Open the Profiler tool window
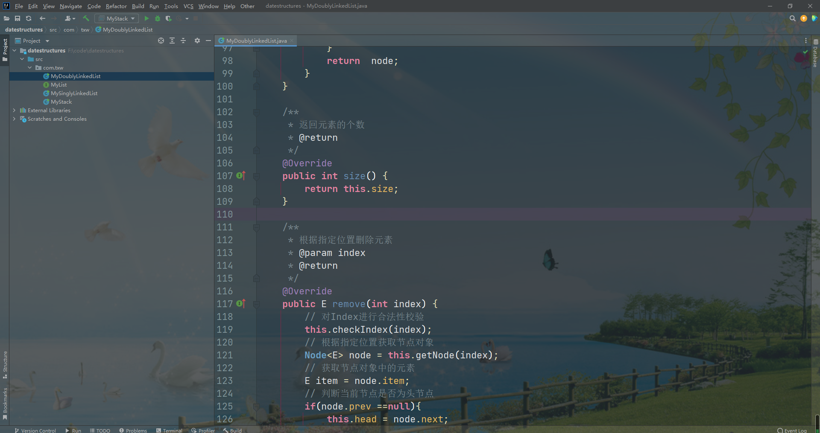This screenshot has height=433, width=820. click(x=203, y=430)
